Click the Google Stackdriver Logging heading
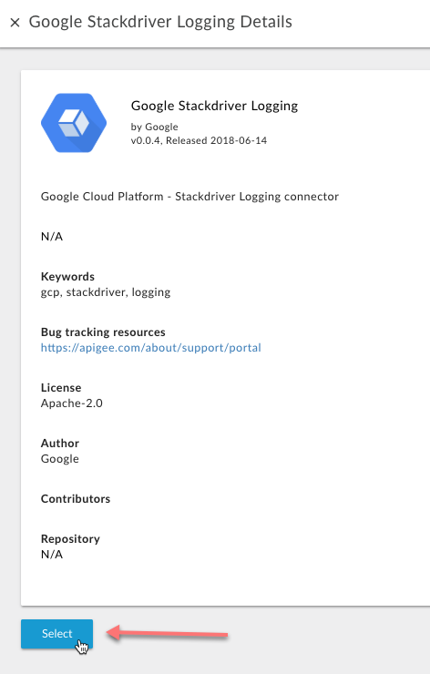Viewport: 430px width, 674px height. click(214, 106)
